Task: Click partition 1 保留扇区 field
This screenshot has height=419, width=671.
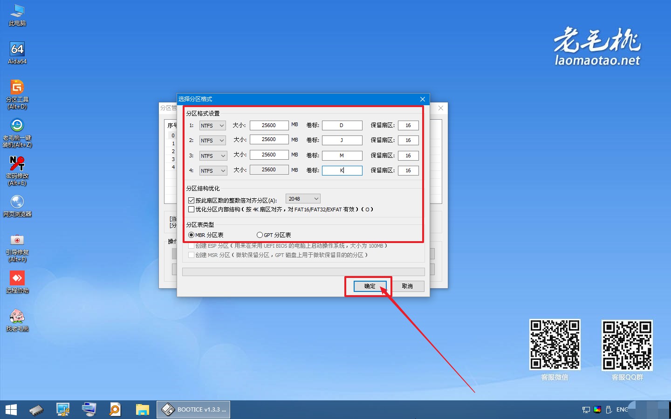Action: [x=408, y=125]
